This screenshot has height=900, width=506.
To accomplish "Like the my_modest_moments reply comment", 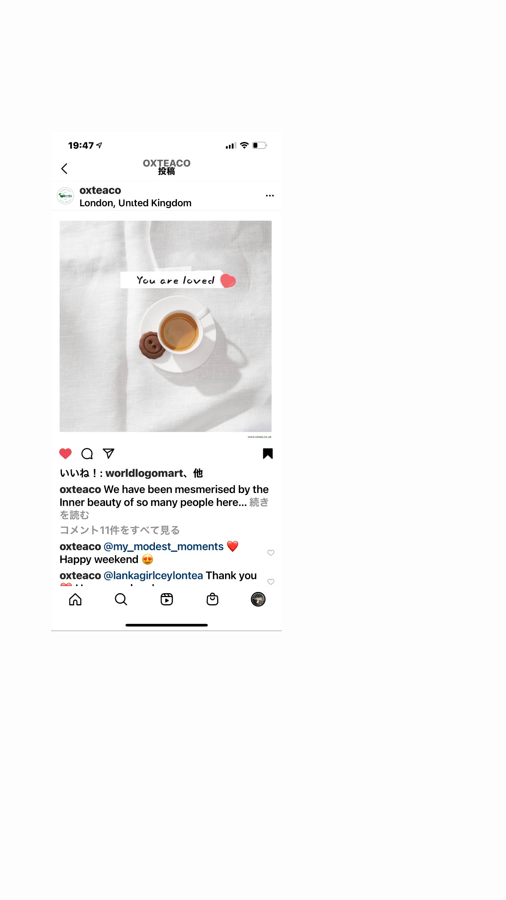I will (271, 553).
